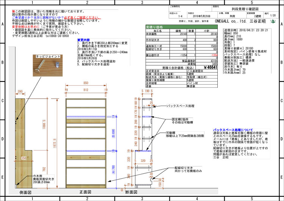This screenshot has height=201, width=284.
Task: Click the 200 depth dimension on side view
Action: pos(20,91)
